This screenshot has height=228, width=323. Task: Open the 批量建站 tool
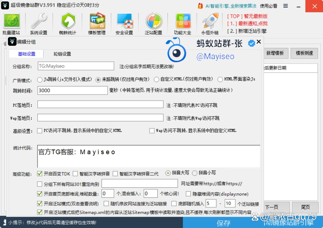(x=11, y=23)
